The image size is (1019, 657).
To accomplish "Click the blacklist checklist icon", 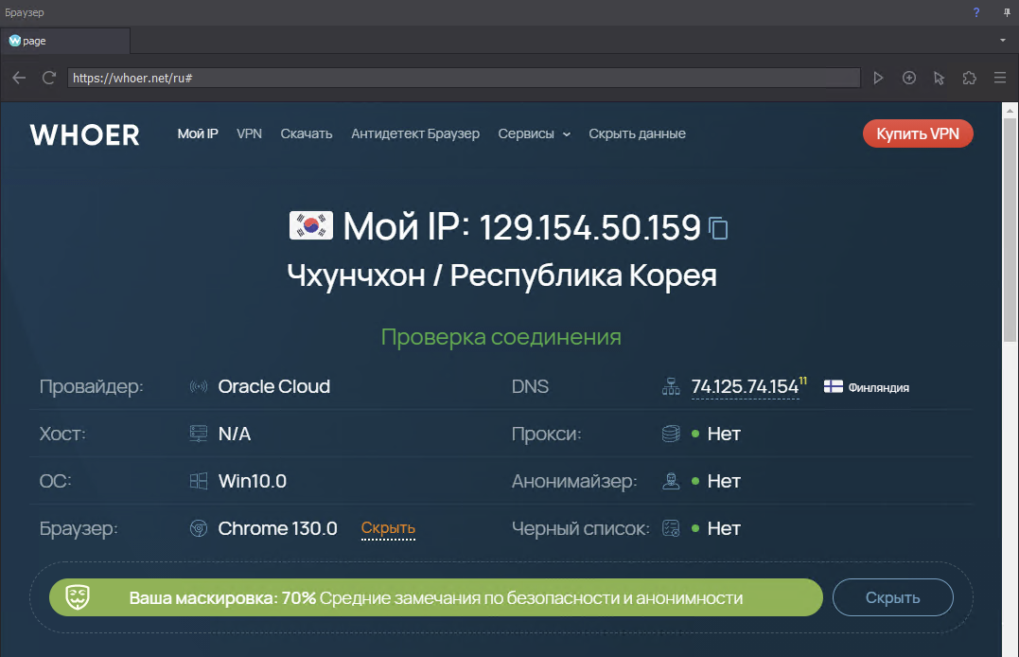I will 671,528.
